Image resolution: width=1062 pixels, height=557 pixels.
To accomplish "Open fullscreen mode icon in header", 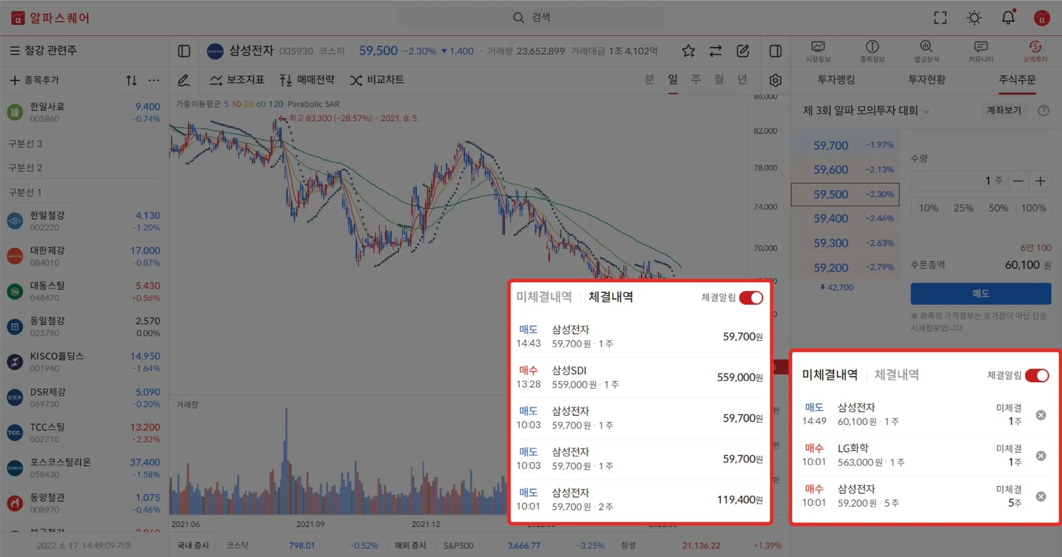I will [x=940, y=18].
